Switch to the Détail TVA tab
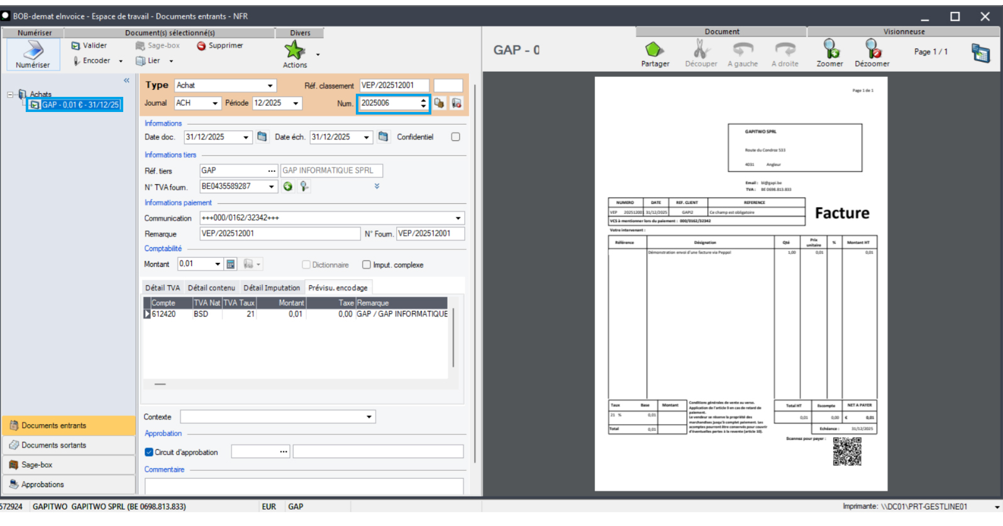 162,288
